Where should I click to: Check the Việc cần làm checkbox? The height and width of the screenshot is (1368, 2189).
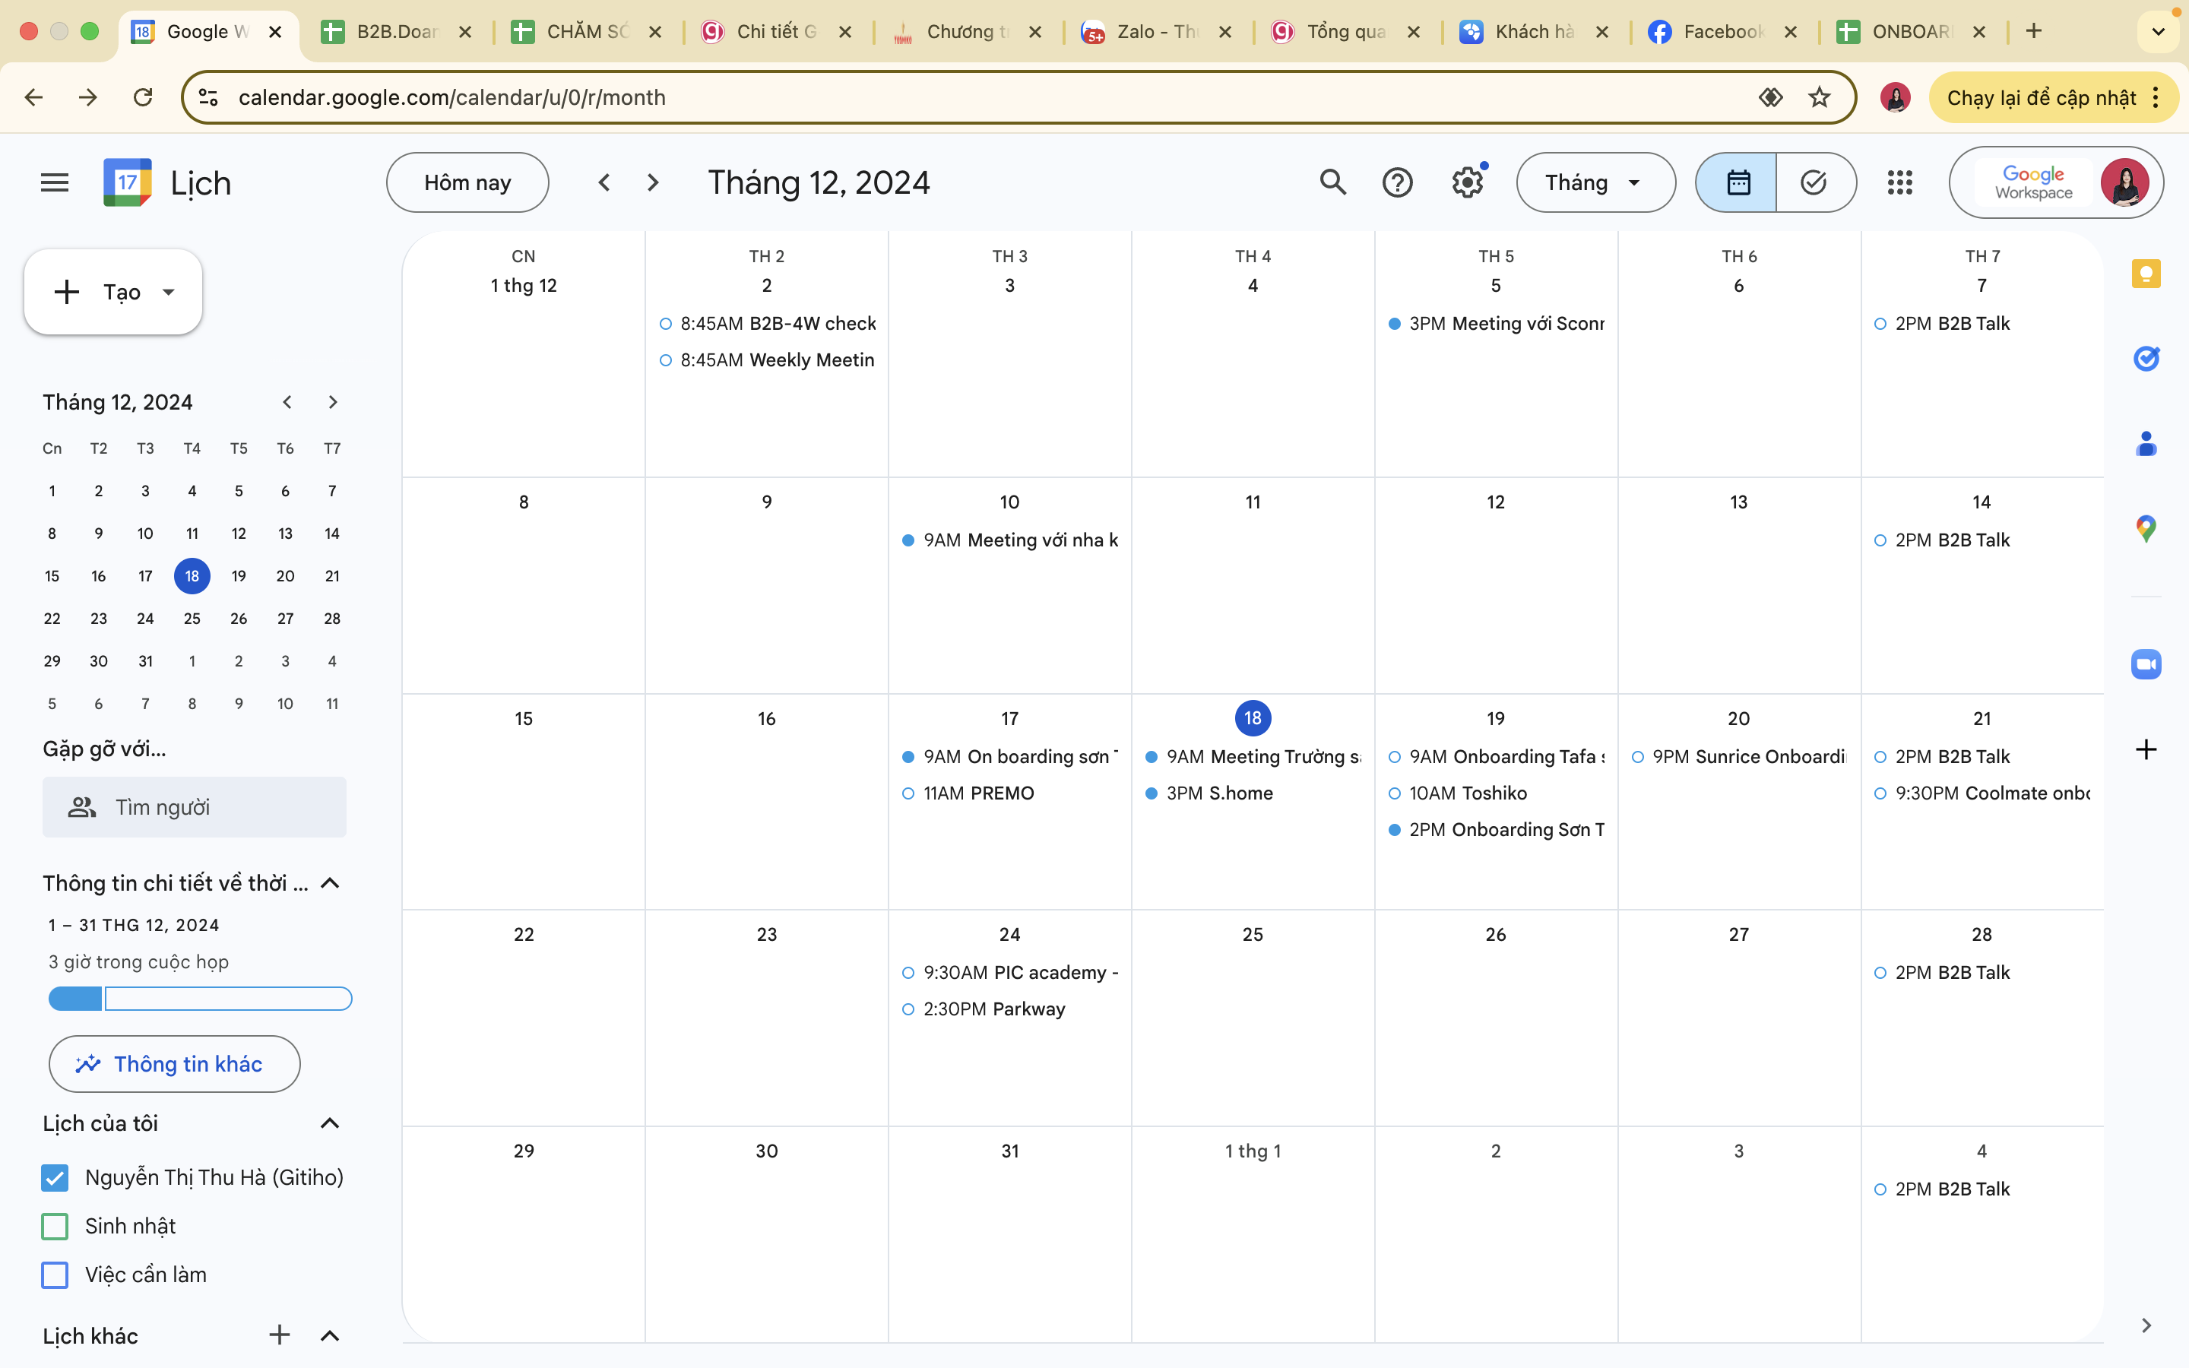(55, 1275)
